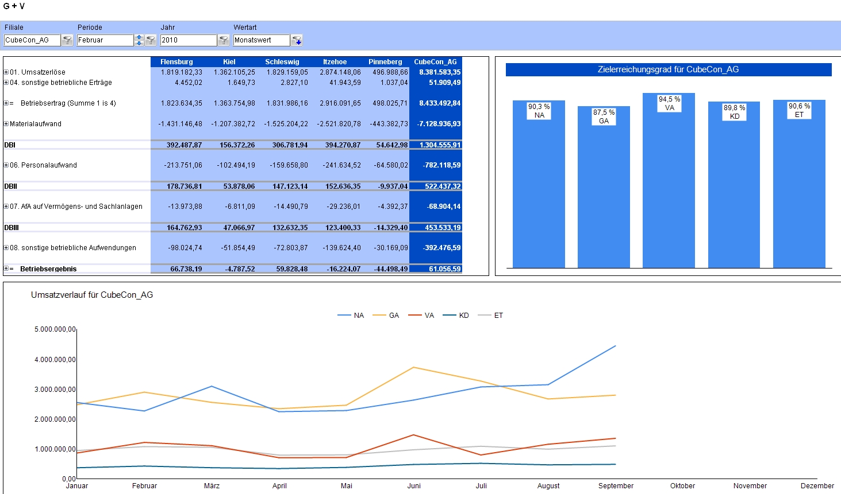Step Periode to the next month (up arrow)

tap(139, 37)
